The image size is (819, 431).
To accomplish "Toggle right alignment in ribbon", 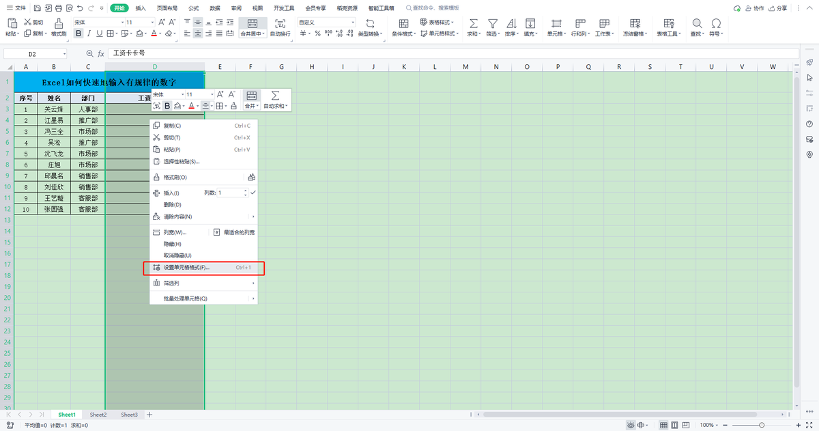I will click(209, 33).
